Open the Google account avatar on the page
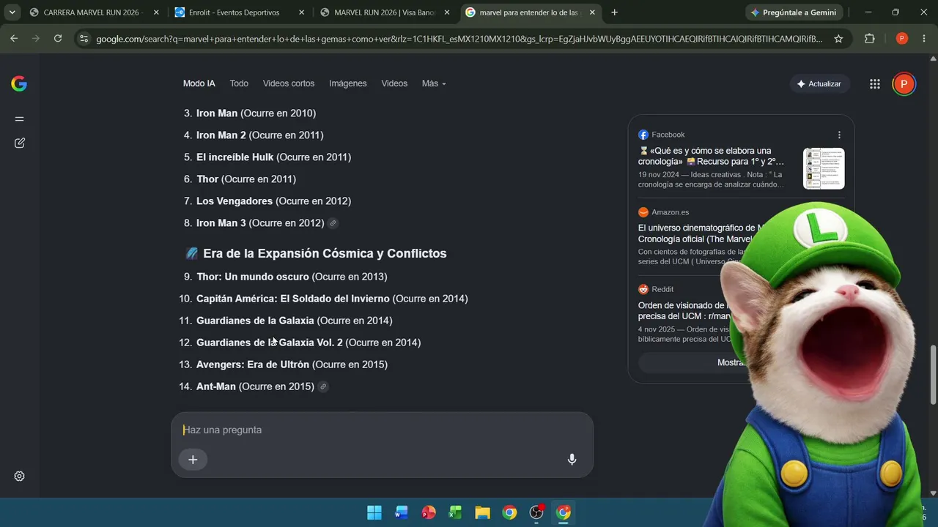The image size is (938, 527). click(x=904, y=83)
